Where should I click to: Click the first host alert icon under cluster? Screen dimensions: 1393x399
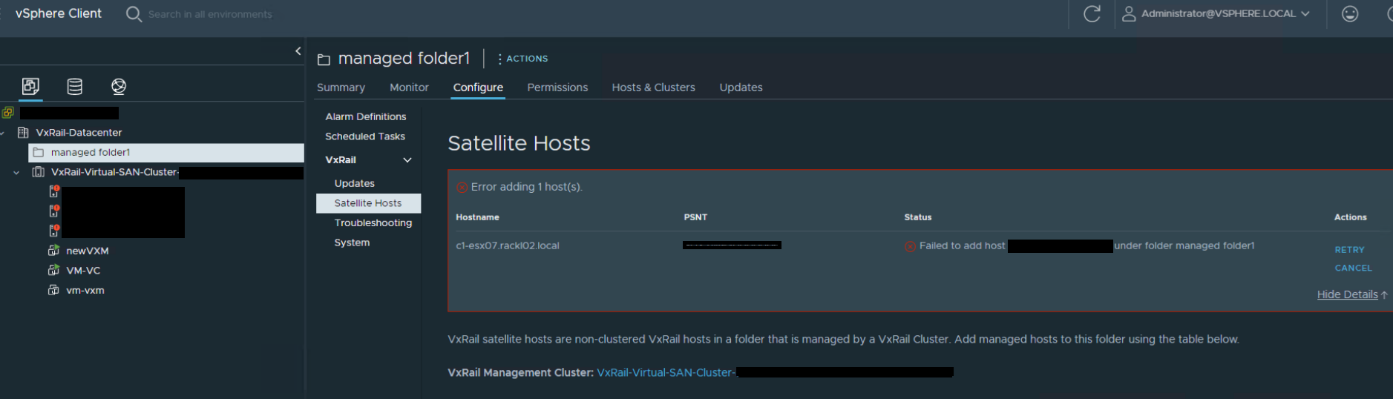click(54, 191)
